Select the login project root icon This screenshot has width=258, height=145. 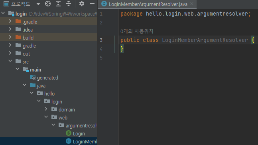(x=11, y=14)
